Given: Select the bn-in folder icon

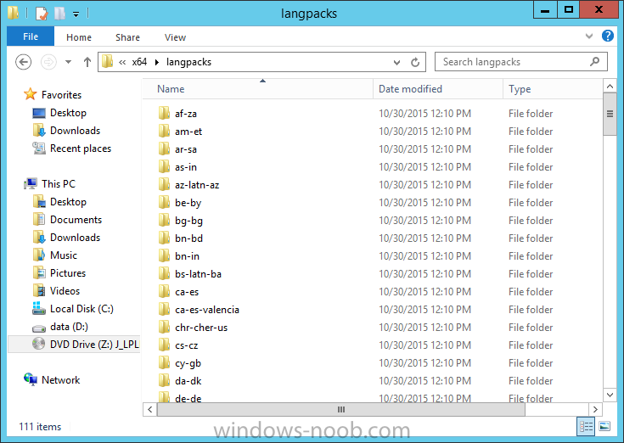Looking at the screenshot, I should (164, 256).
